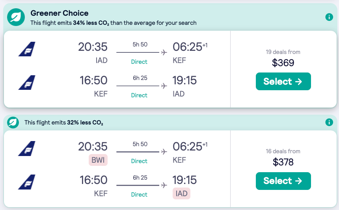This screenshot has width=339, height=210.
Task: Click the Greener Choice leaf icon
Action: pyautogui.click(x=17, y=17)
